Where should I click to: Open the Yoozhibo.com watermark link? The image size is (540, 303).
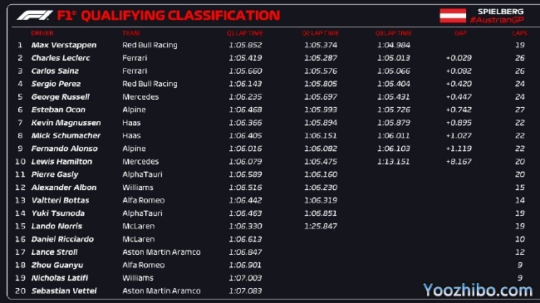478,291
